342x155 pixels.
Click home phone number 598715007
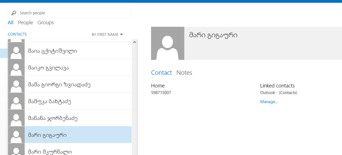tap(161, 93)
